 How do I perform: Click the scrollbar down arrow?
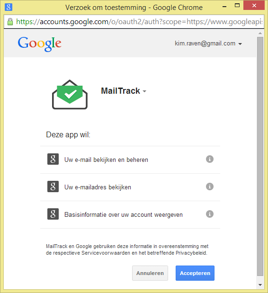[x=260, y=285]
